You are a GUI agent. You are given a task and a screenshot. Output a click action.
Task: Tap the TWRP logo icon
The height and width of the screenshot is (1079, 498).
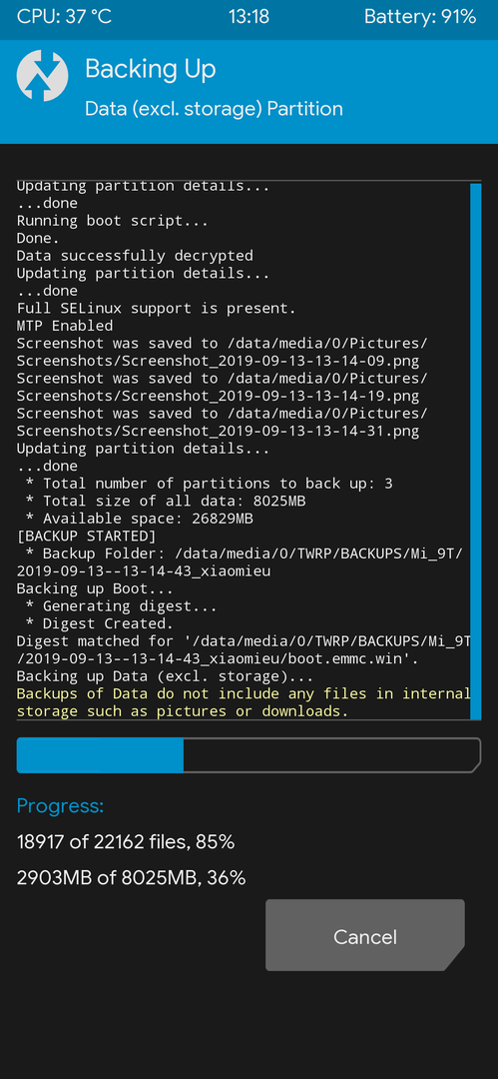pos(42,76)
